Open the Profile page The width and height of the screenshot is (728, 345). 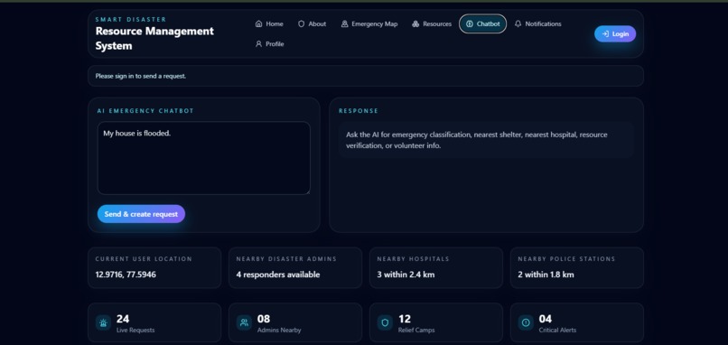269,43
